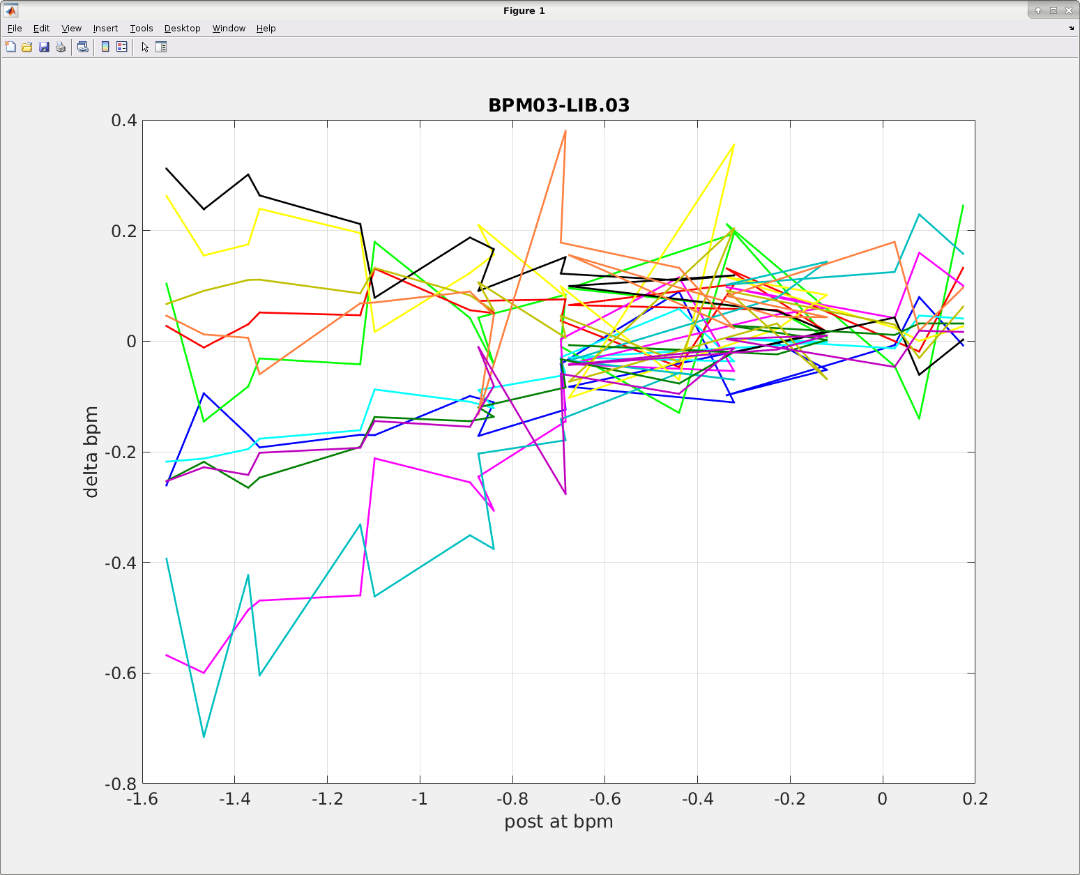This screenshot has width=1080, height=875.
Task: Open the Insert menu
Action: click(x=105, y=29)
